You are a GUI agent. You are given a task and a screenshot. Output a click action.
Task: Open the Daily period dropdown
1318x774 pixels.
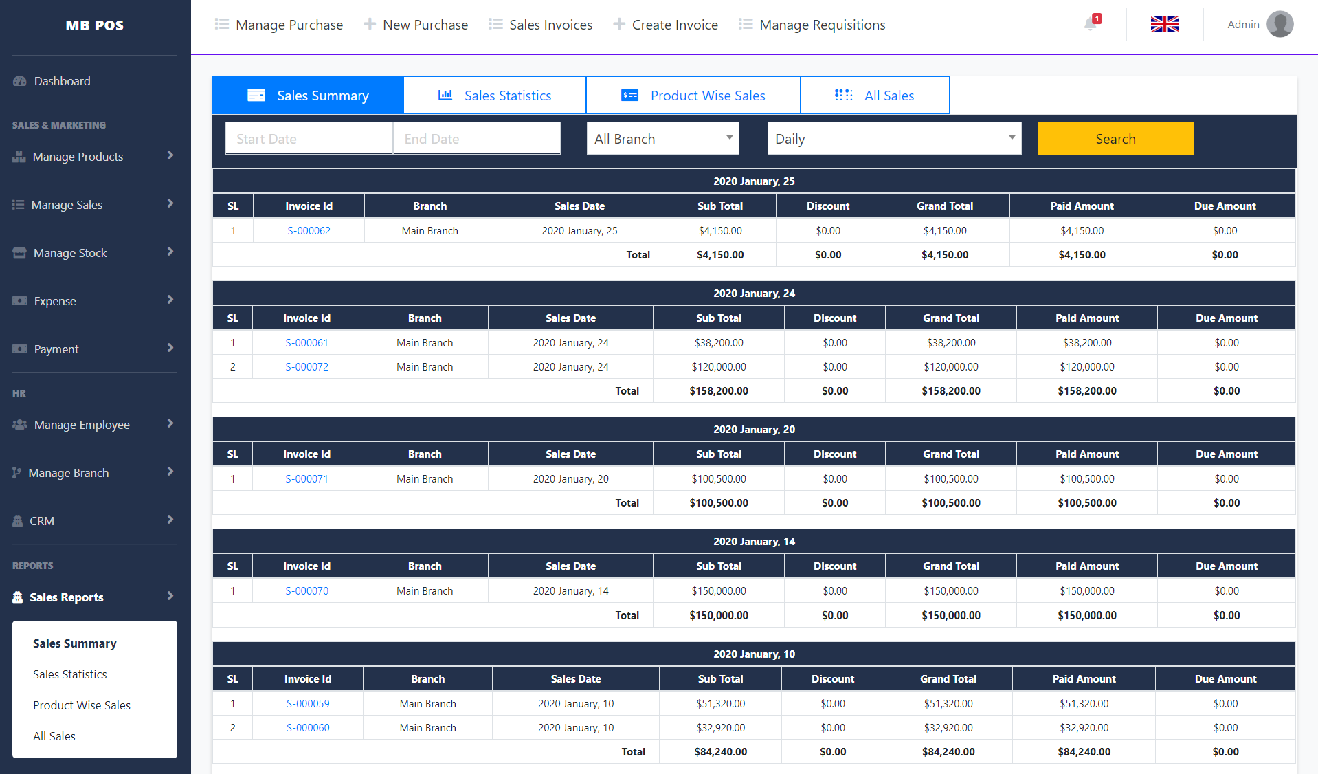point(894,138)
